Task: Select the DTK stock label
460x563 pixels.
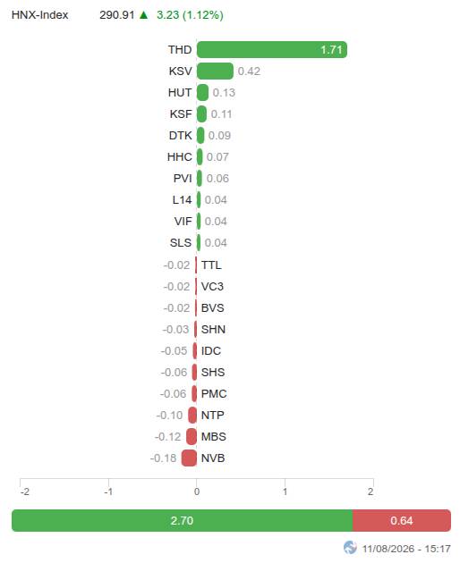Action: 181,136
